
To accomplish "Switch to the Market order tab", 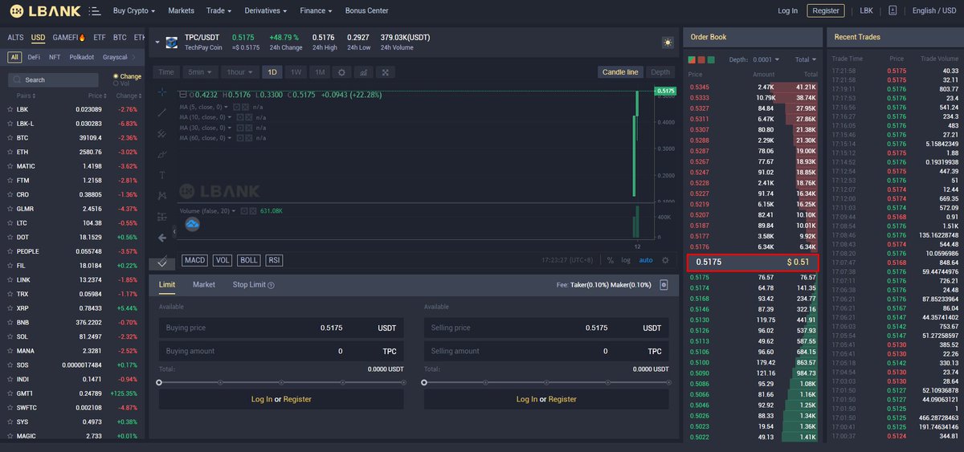I will click(x=204, y=285).
